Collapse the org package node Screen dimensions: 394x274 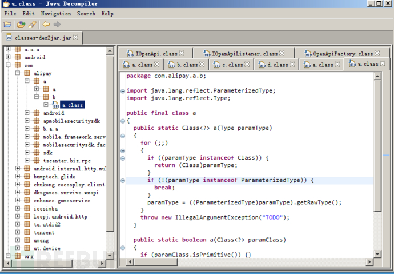pos(9,256)
